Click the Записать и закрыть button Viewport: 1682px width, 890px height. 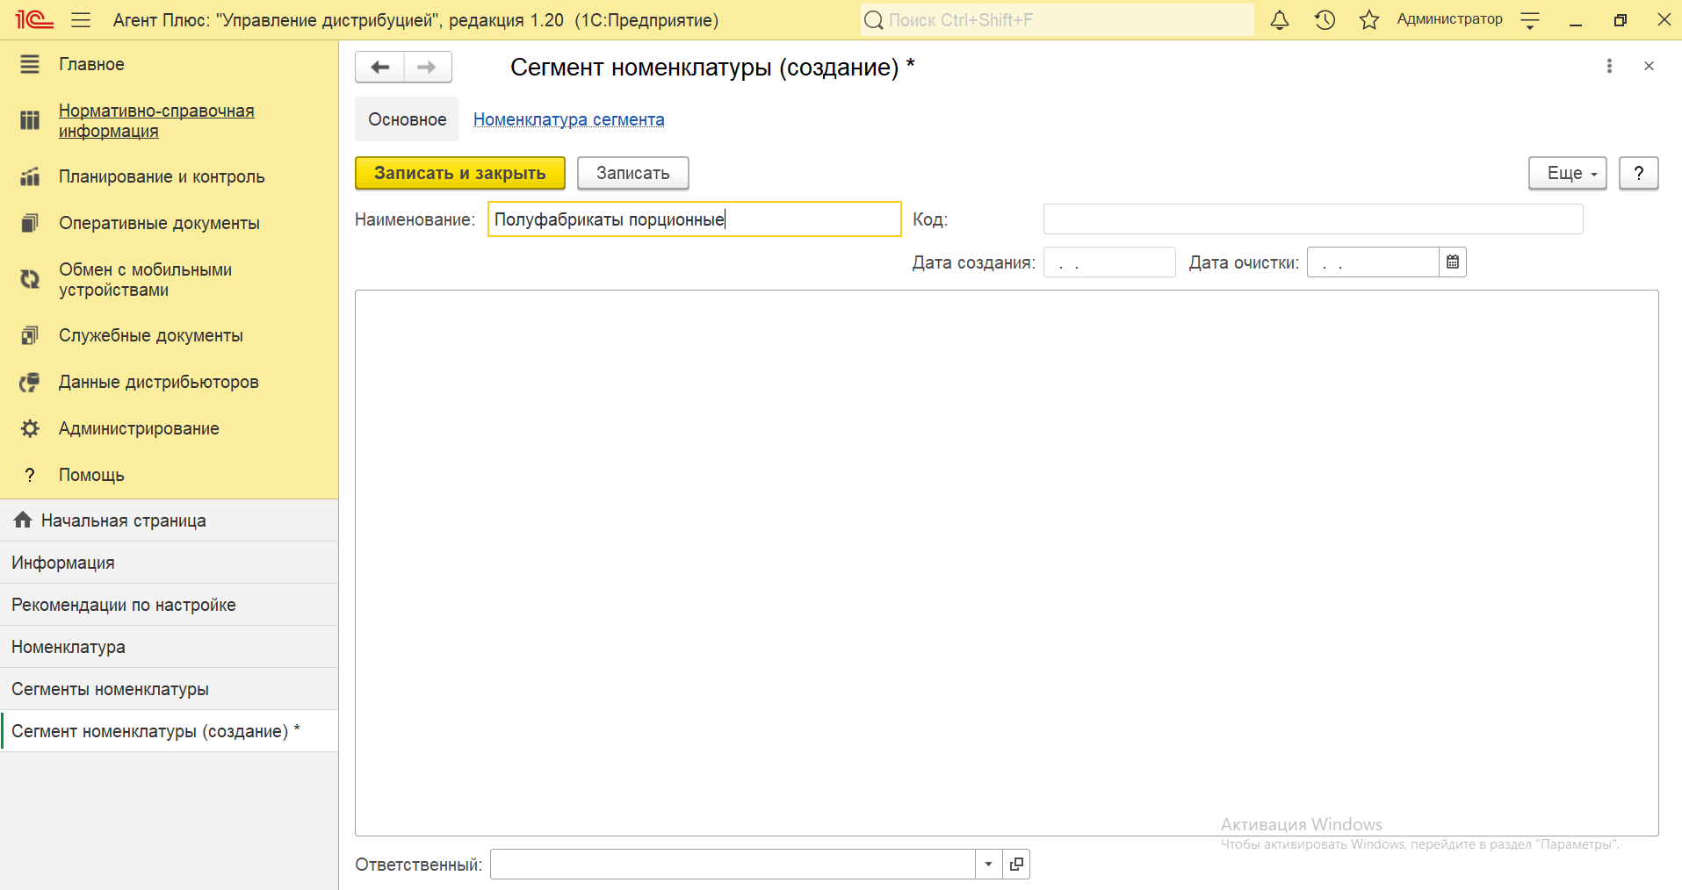[x=459, y=173]
